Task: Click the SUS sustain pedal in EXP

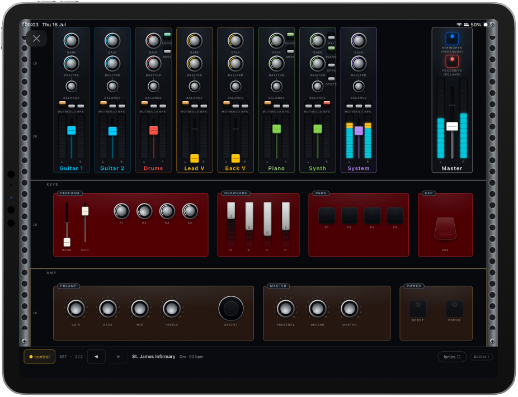Action: click(x=445, y=228)
